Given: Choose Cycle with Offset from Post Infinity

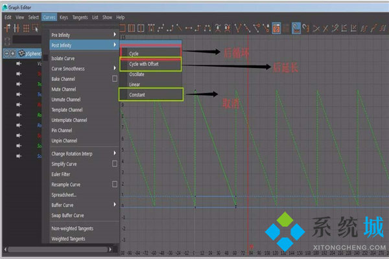Looking at the screenshot, I should coord(144,64).
